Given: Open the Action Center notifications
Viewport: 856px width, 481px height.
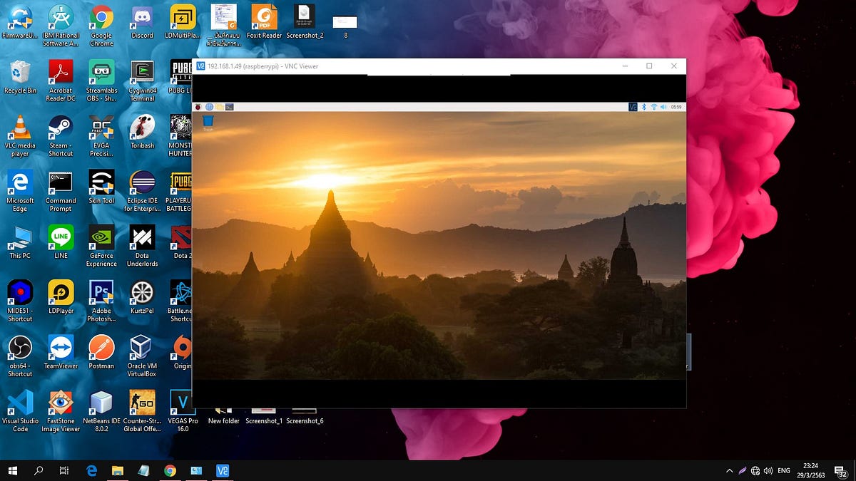Looking at the screenshot, I should pos(841,471).
